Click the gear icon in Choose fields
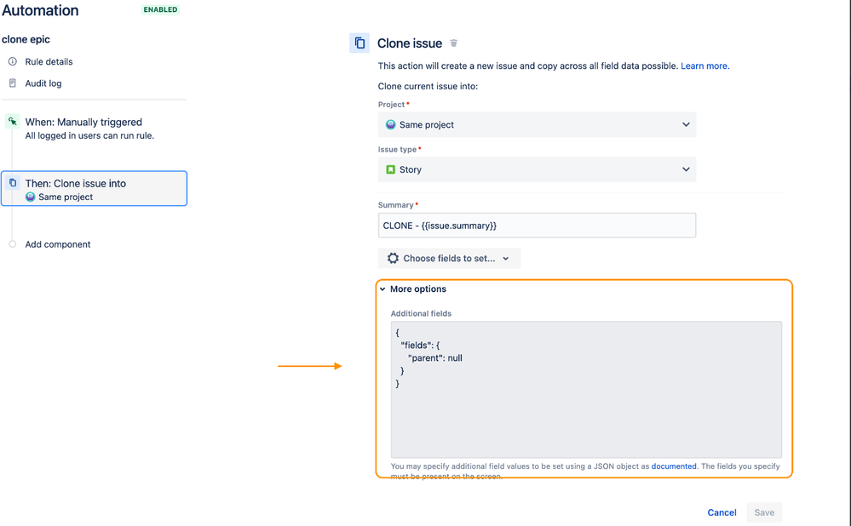The height and width of the screenshot is (526, 851). tap(393, 258)
